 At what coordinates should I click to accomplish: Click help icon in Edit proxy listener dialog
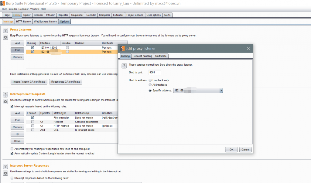click(x=124, y=66)
